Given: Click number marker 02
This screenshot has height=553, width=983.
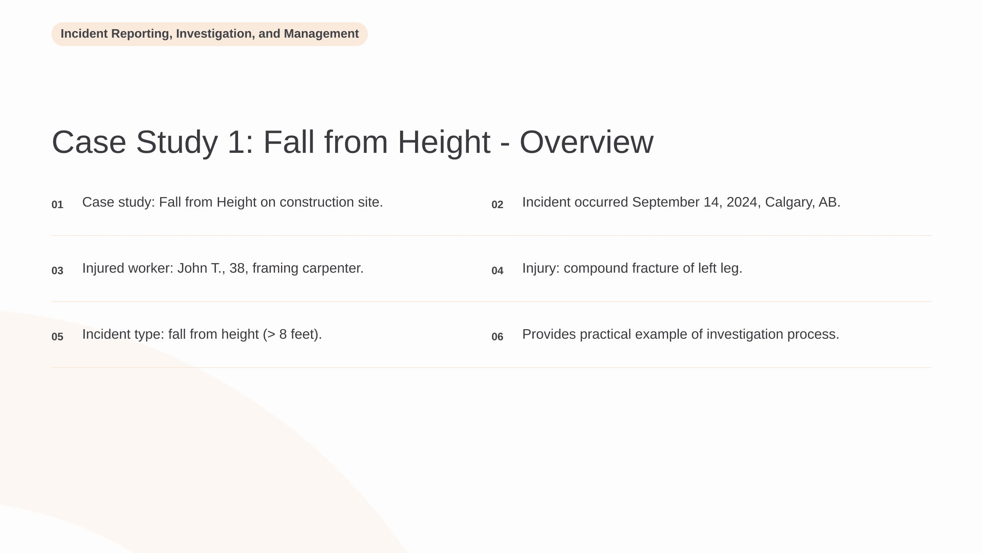Looking at the screenshot, I should tap(497, 205).
